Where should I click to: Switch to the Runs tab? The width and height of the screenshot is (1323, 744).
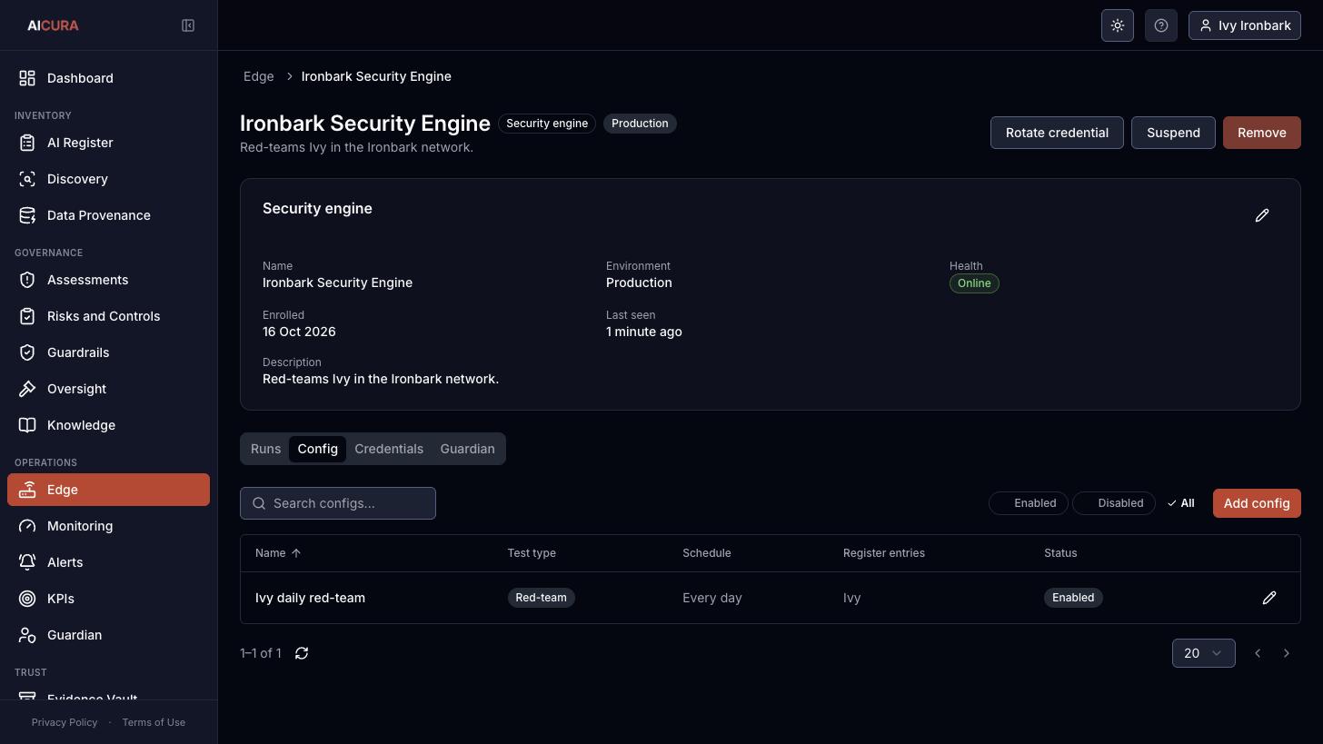[x=265, y=449]
